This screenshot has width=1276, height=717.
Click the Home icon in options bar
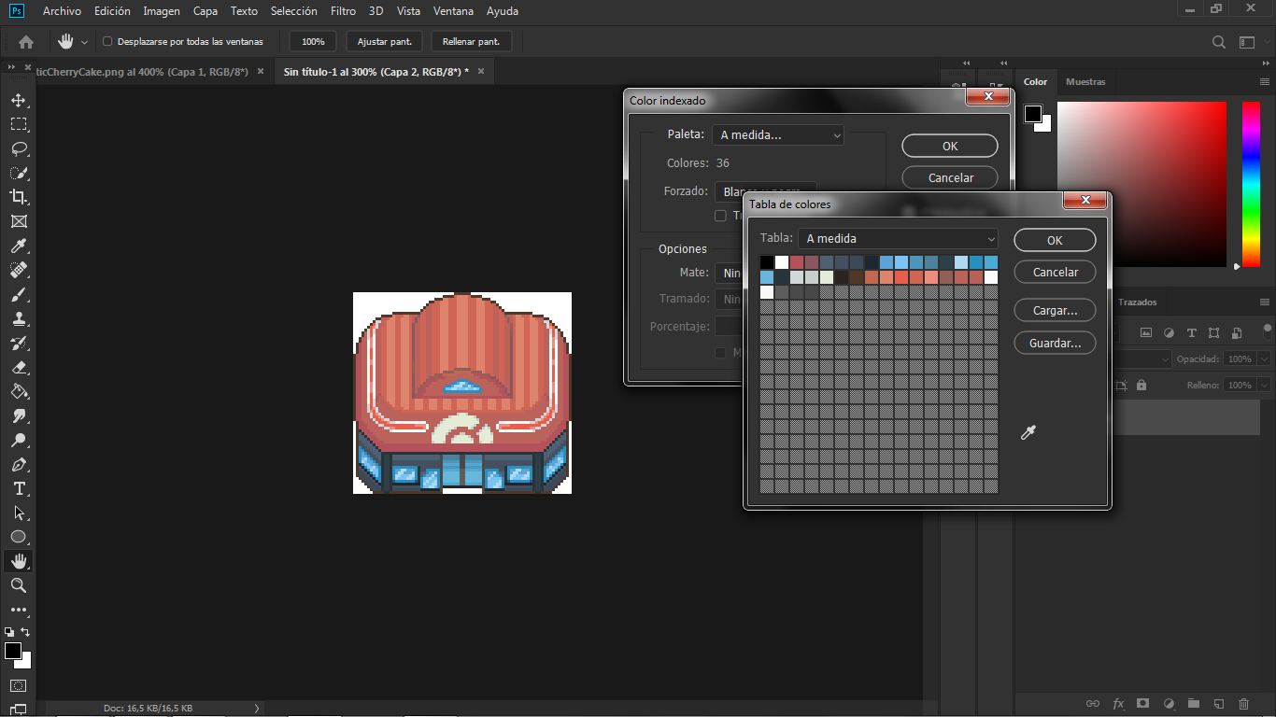coord(26,41)
